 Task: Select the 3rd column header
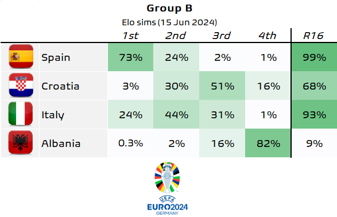pos(222,36)
